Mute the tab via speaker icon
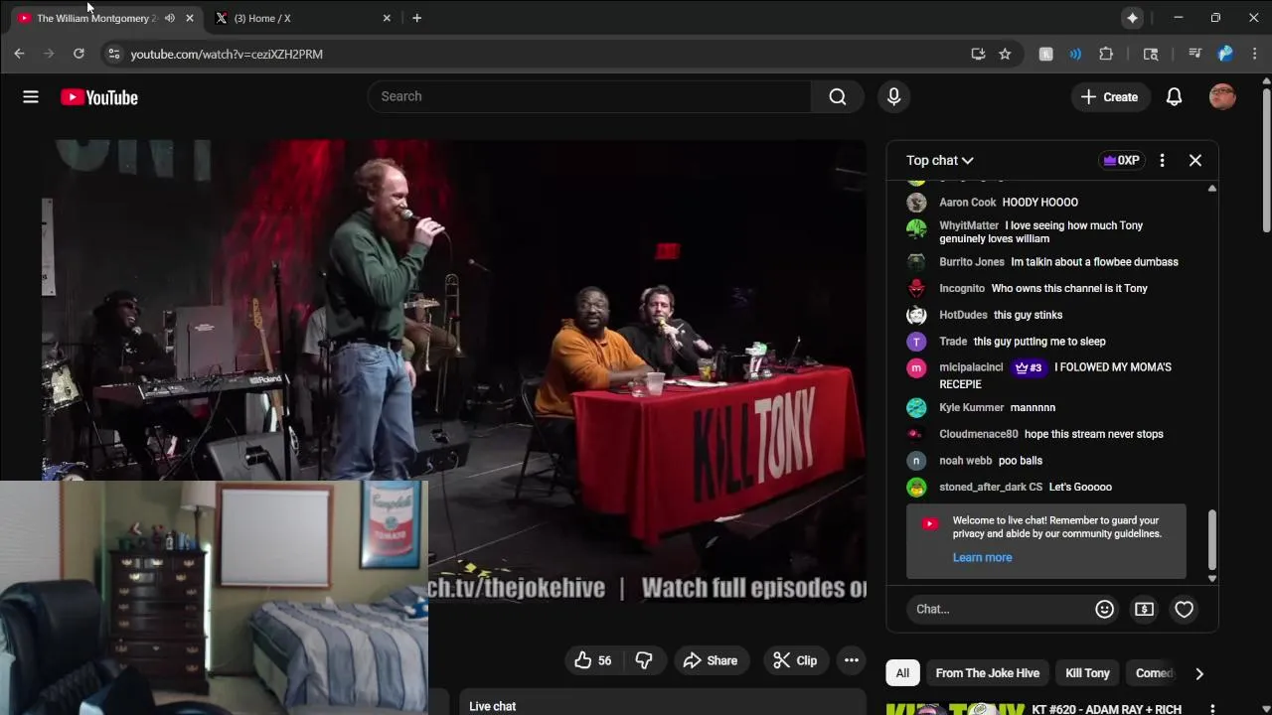This screenshot has height=715, width=1272. (170, 18)
